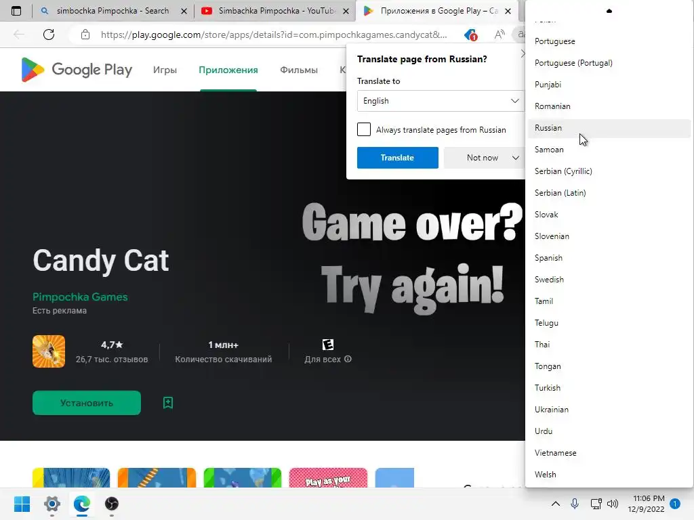Open the Translate to language dropdown

coord(441,101)
